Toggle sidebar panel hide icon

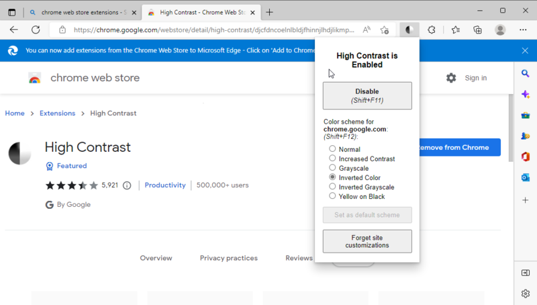526,273
